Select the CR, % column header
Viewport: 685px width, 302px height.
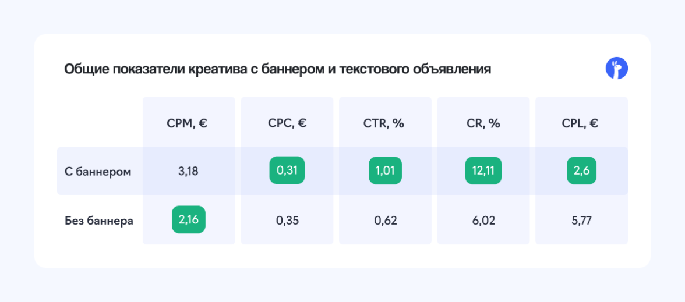[x=483, y=123]
